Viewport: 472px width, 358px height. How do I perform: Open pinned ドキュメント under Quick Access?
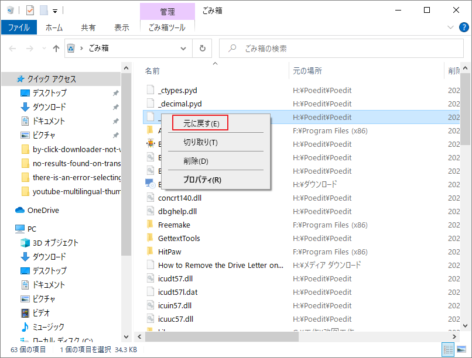[x=49, y=121]
